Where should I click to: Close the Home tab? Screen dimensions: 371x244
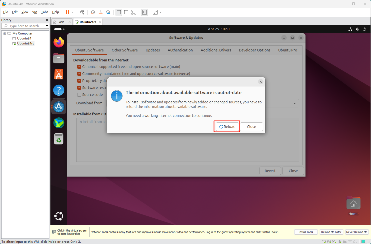[x=70, y=22]
